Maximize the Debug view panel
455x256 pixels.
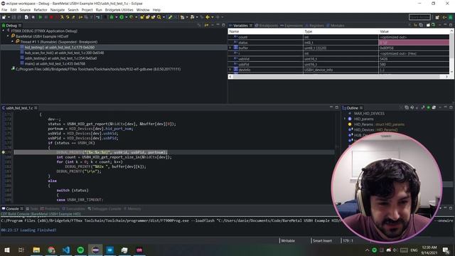coord(223,26)
